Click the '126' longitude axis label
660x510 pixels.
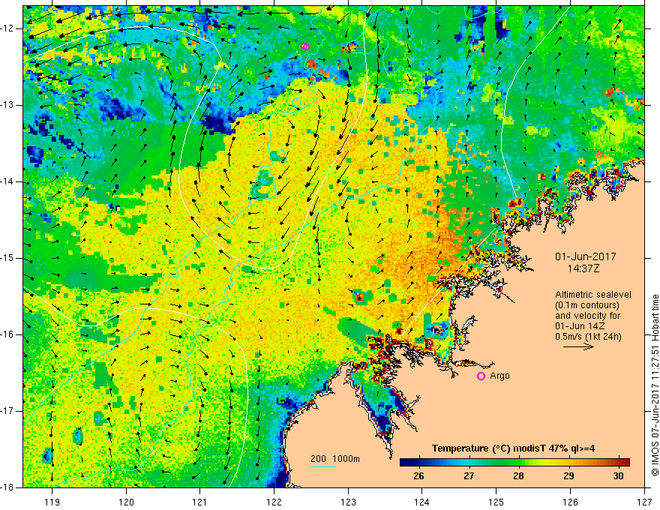tap(570, 502)
